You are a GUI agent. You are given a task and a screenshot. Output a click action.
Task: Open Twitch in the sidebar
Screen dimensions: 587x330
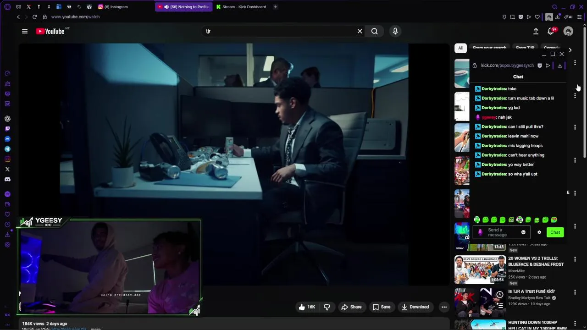pos(7,129)
